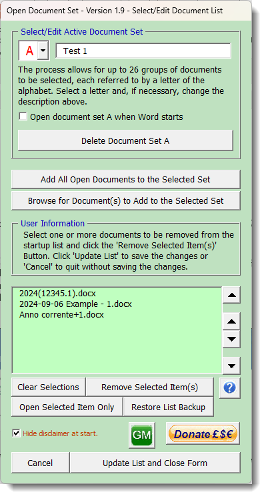Viewport: 266px width, 498px height.
Task: Open the document set letter dropdown
Action: pyautogui.click(x=43, y=51)
